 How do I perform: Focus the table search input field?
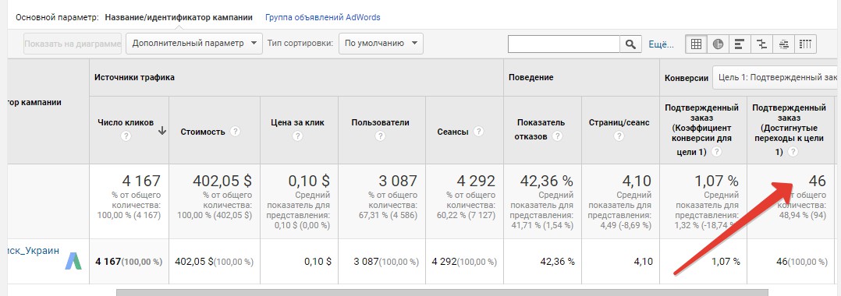click(x=564, y=44)
